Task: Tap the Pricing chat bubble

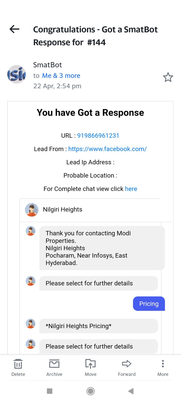Action: click(x=149, y=304)
